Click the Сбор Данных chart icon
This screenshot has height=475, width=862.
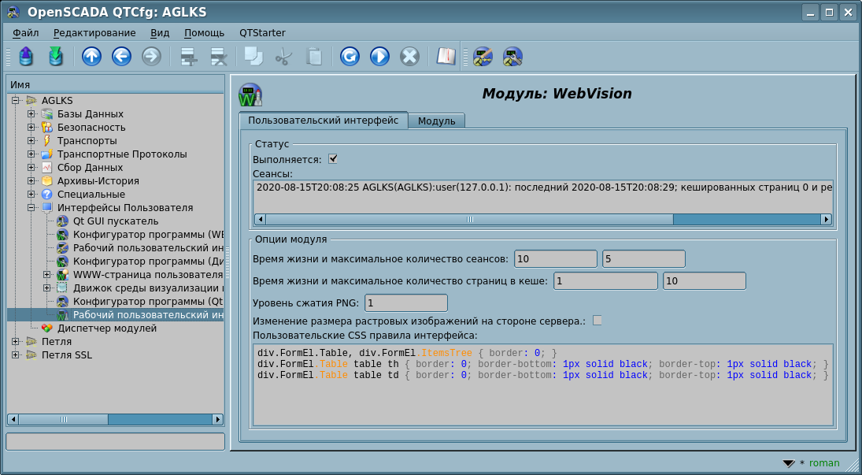47,167
